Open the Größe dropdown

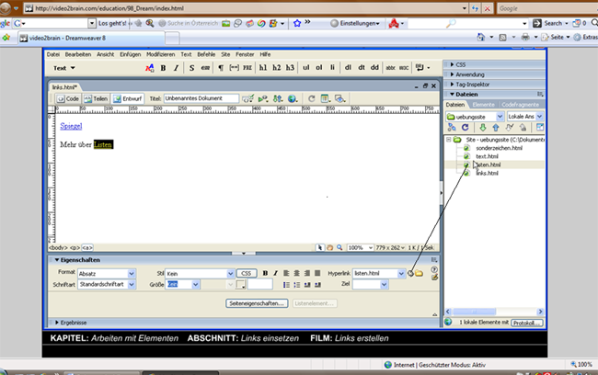point(195,284)
